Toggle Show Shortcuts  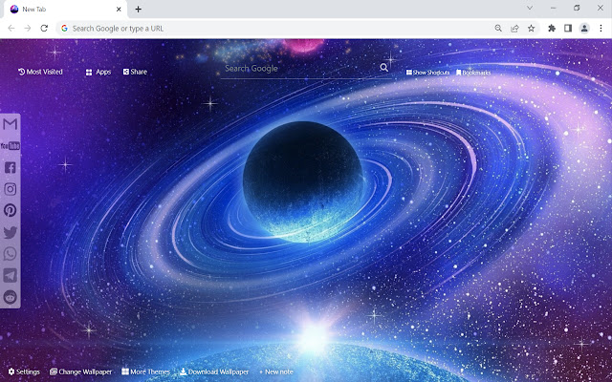[427, 73]
